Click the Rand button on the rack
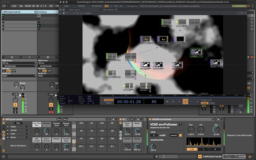This screenshot has width=256, height=160. (59, 119)
